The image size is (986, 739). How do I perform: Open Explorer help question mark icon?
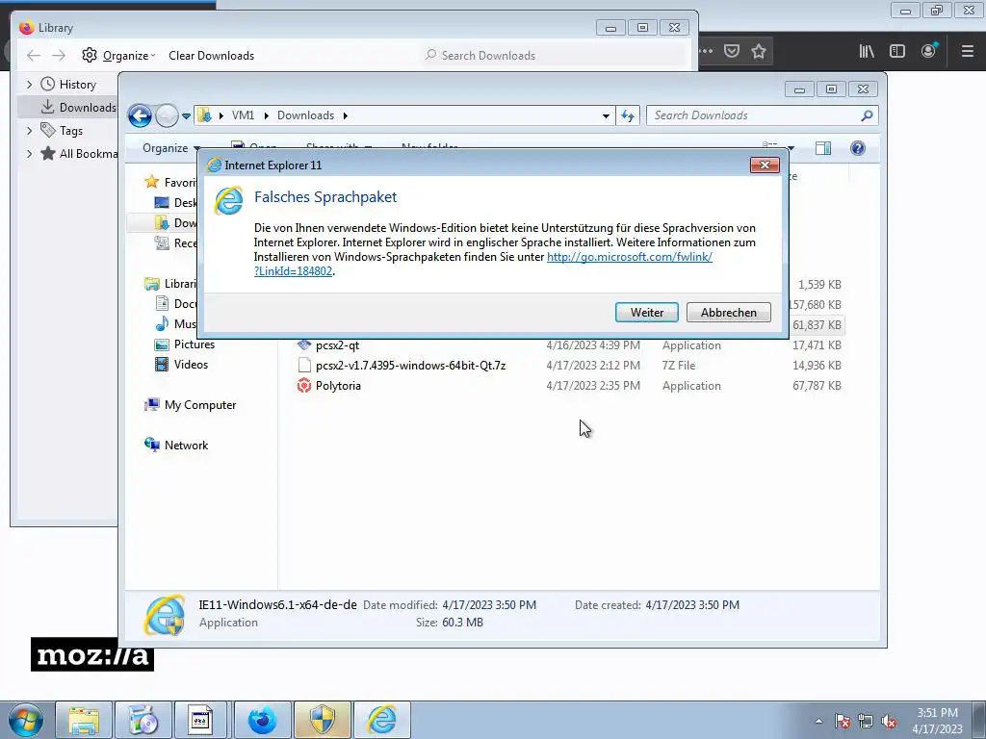pyautogui.click(x=858, y=148)
